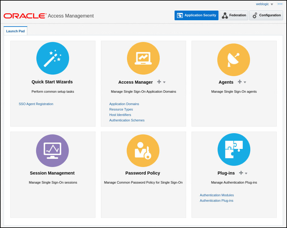
Task: Click the plus icon next to Access Manager
Action: tap(159, 82)
